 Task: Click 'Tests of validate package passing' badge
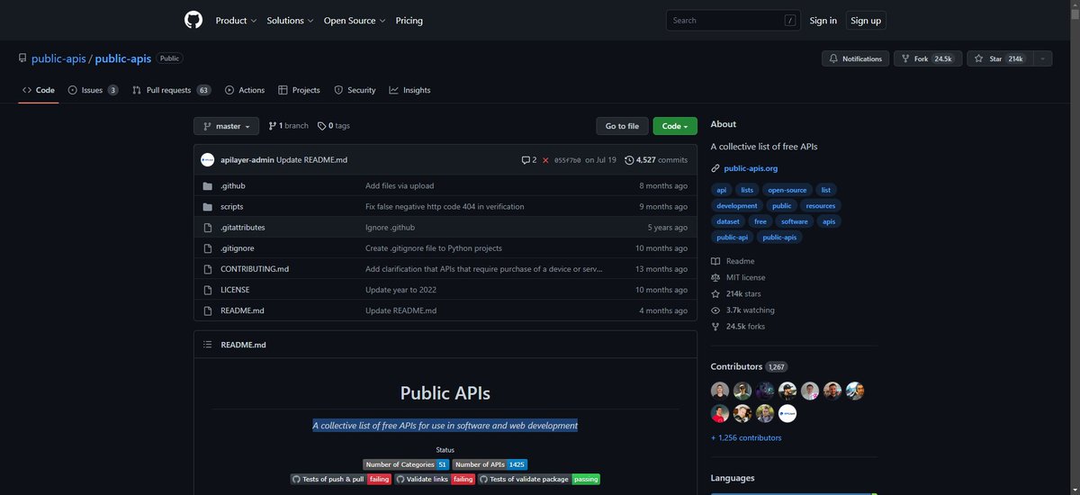[x=539, y=479]
